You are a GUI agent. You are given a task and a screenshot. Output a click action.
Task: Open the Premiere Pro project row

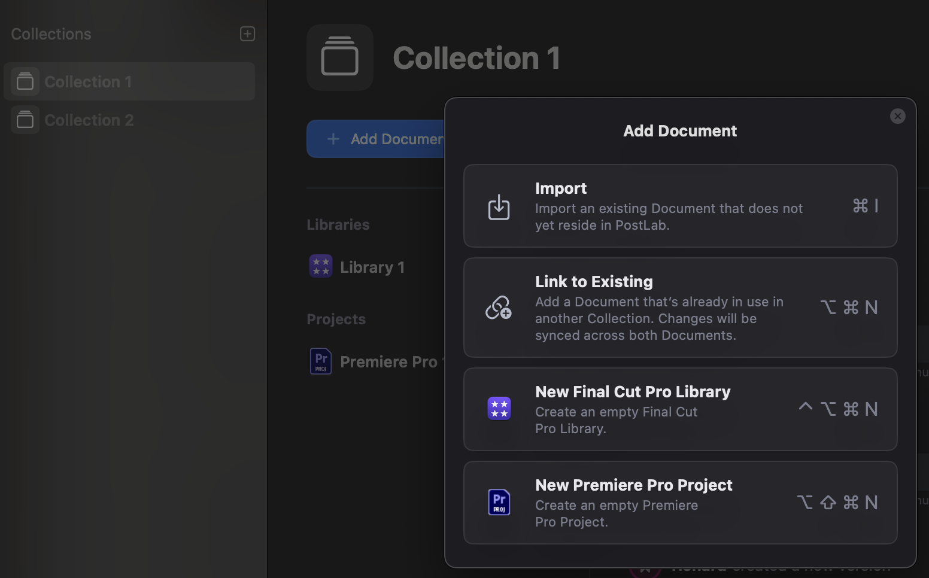(376, 361)
